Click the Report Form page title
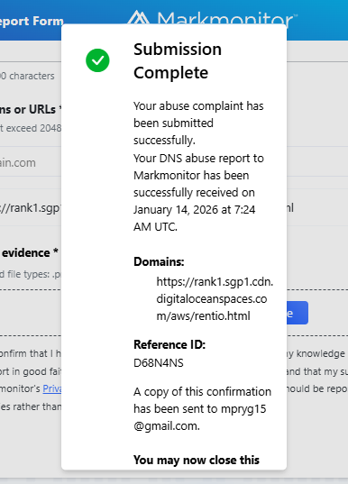 pos(32,21)
